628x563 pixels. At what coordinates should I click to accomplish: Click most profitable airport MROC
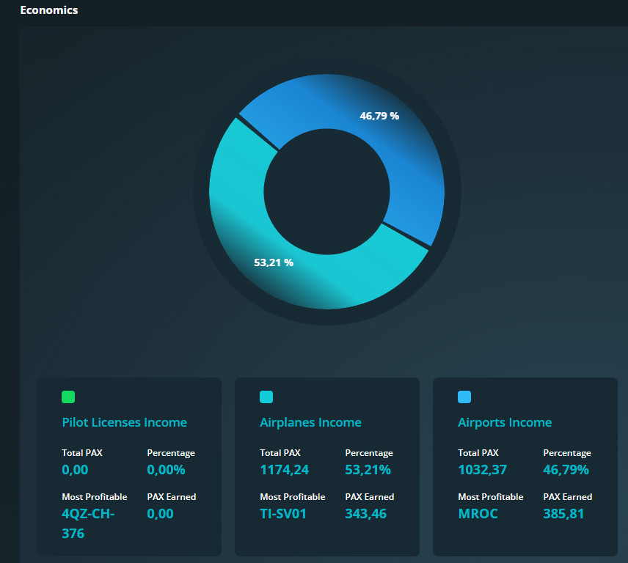[478, 514]
